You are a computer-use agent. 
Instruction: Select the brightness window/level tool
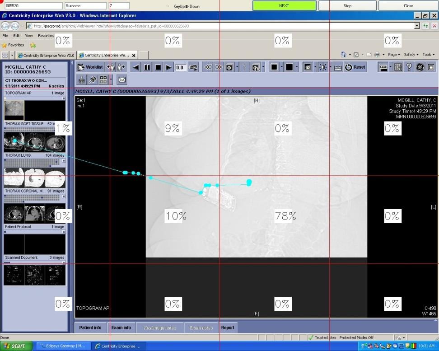pyautogui.click(x=323, y=67)
